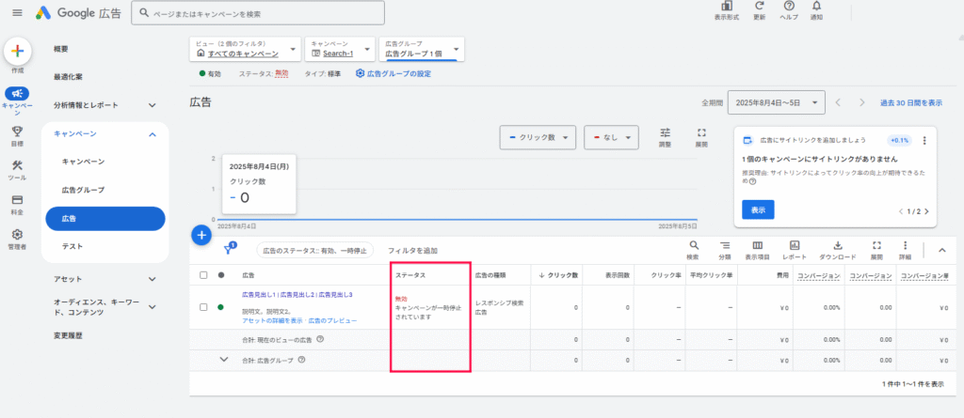The image size is (964, 418).
Task: Click the 表示形式 icon in header
Action: tap(726, 10)
